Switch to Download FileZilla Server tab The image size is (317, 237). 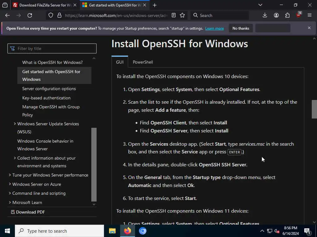(45, 5)
